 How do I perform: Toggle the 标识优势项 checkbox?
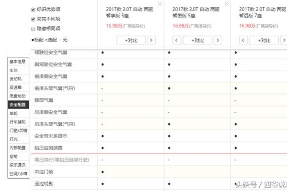[x=33, y=10]
